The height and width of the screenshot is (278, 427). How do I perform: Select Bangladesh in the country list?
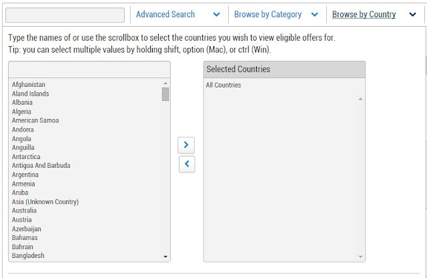[x=28, y=256]
